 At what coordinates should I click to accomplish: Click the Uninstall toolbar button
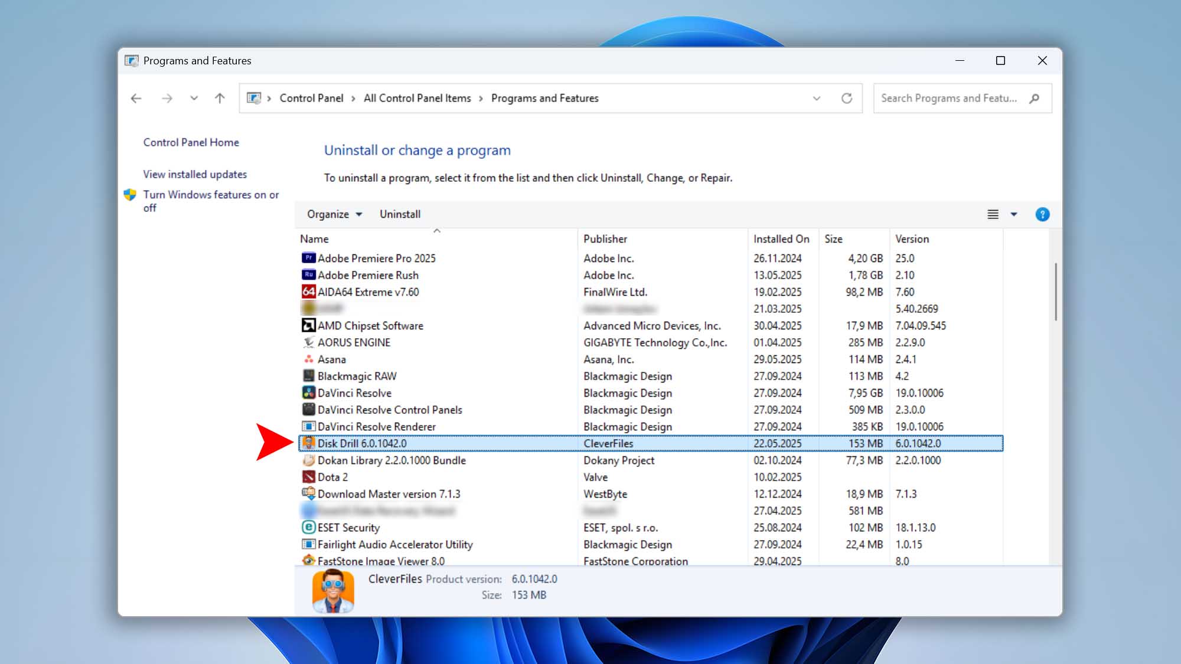(x=400, y=214)
